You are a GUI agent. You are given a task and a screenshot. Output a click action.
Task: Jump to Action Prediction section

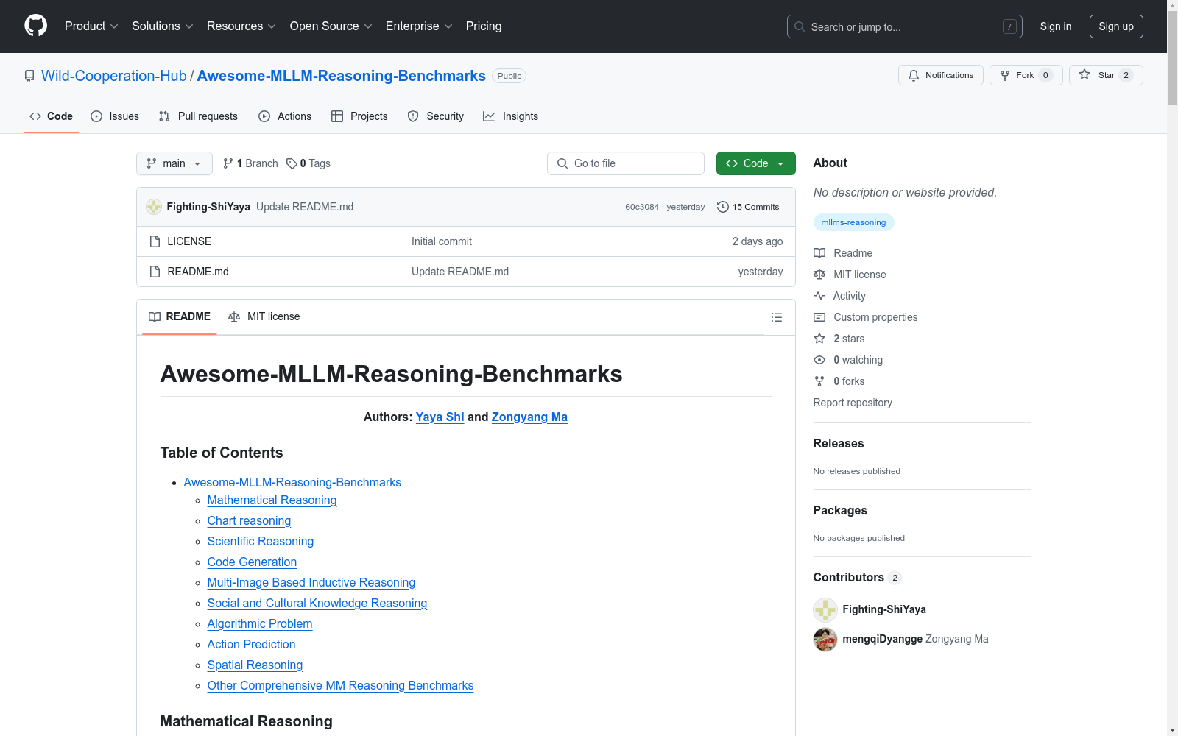[252, 644]
